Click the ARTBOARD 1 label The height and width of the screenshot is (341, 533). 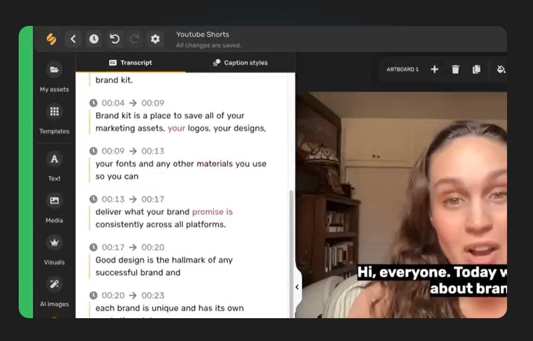pos(403,69)
